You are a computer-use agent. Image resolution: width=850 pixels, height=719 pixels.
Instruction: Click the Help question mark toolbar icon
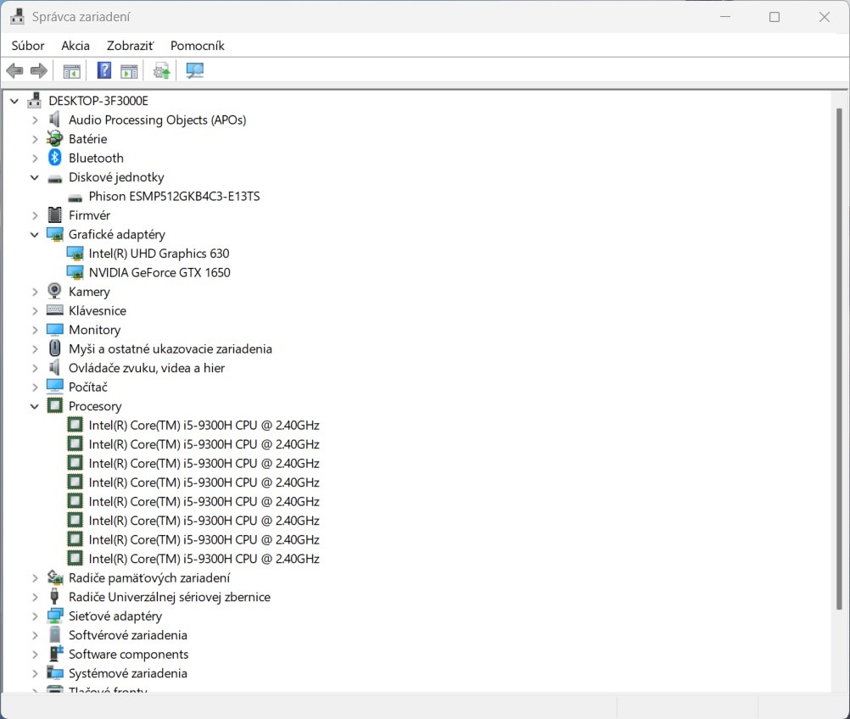[x=104, y=70]
